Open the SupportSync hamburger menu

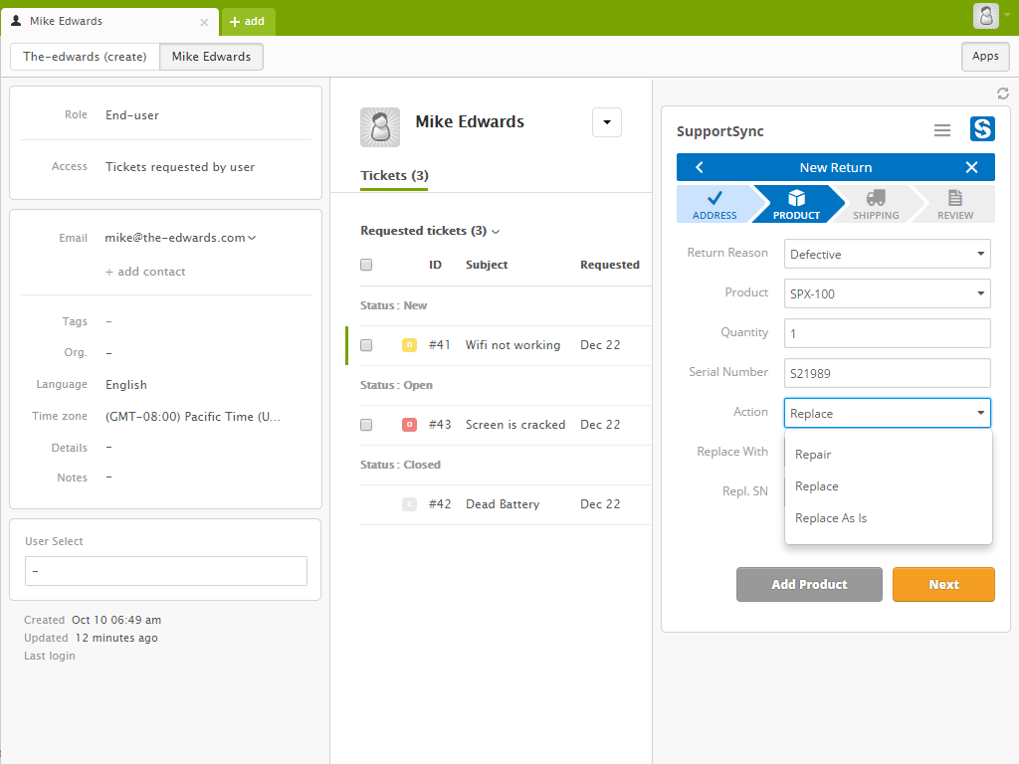click(941, 130)
